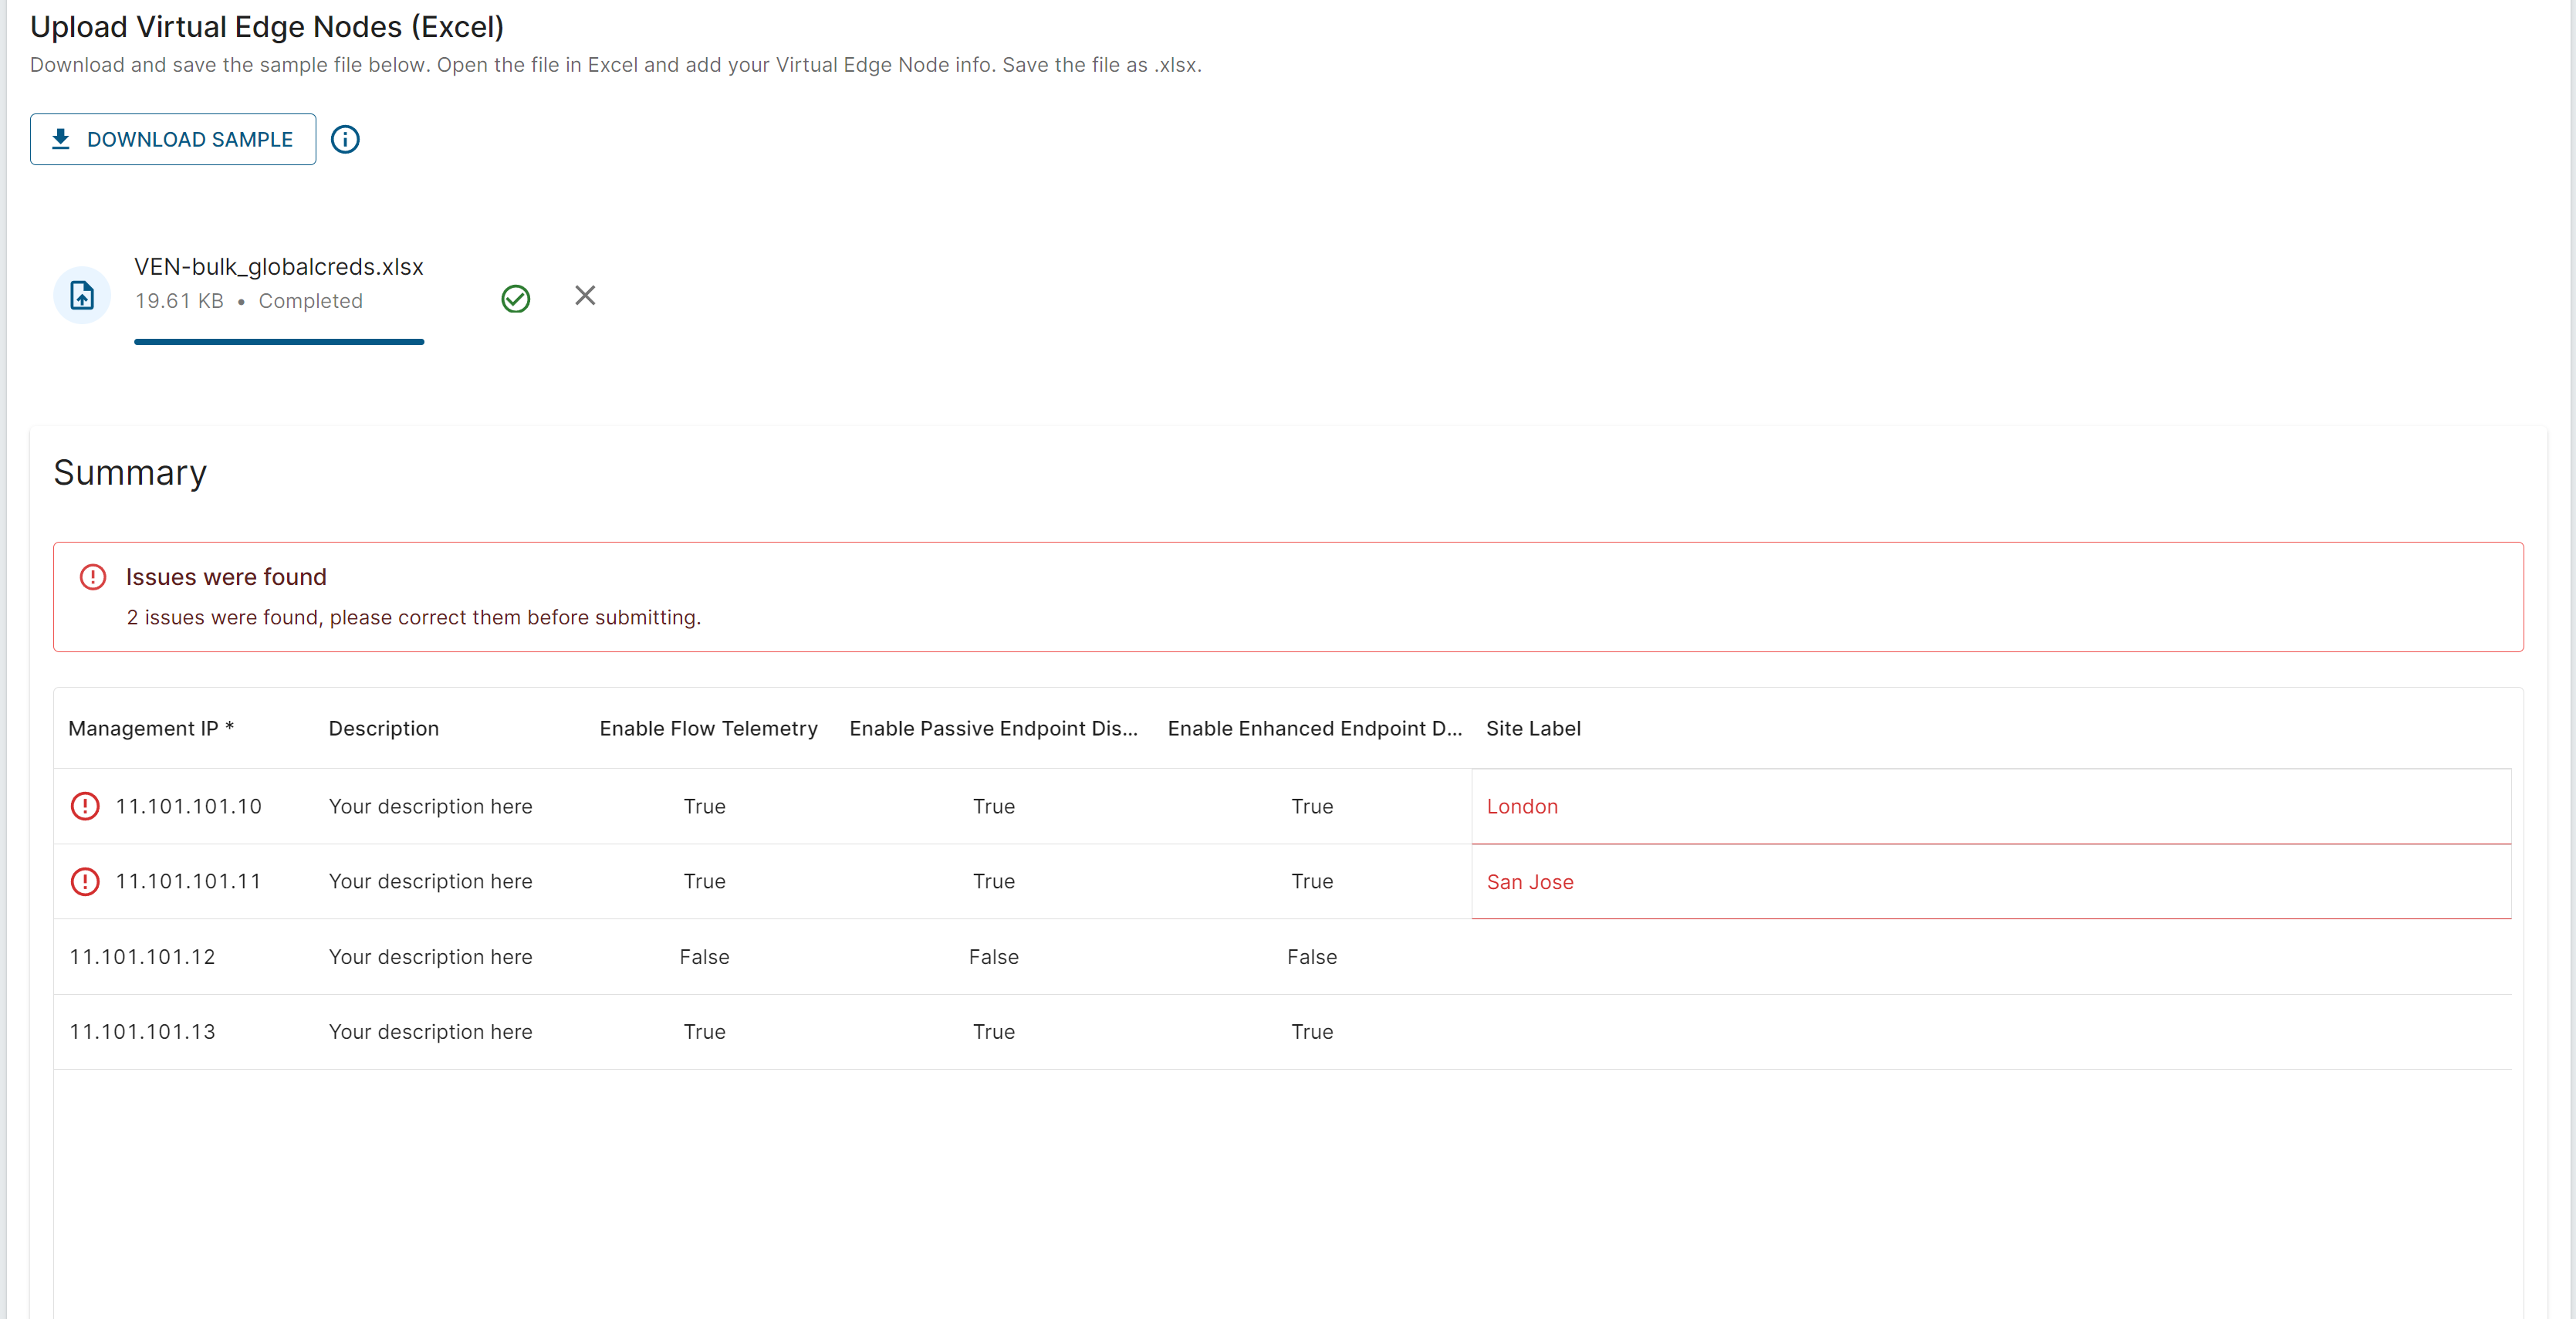Edit the London site label field
The width and height of the screenshot is (2576, 1319).
pyautogui.click(x=1990, y=806)
